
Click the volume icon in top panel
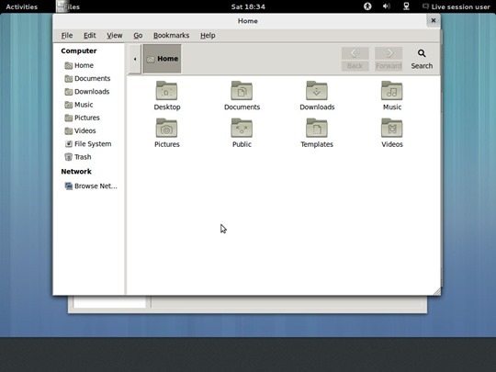[386, 6]
